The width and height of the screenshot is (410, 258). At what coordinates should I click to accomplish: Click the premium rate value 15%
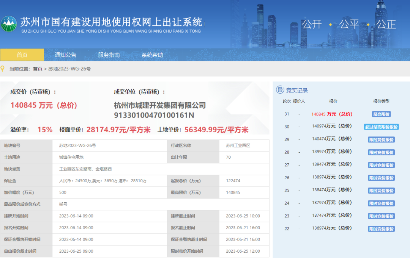point(45,130)
